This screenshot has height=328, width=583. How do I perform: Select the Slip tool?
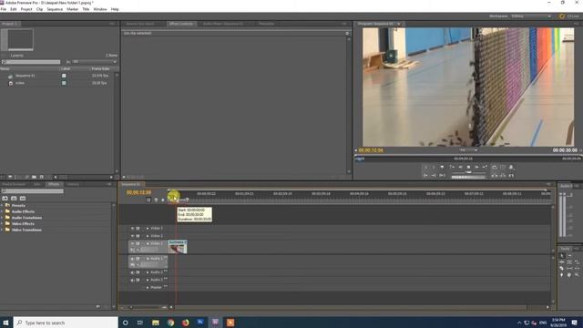coord(569,269)
